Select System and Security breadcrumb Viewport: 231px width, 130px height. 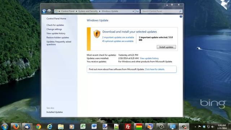pyautogui.click(x=88, y=11)
